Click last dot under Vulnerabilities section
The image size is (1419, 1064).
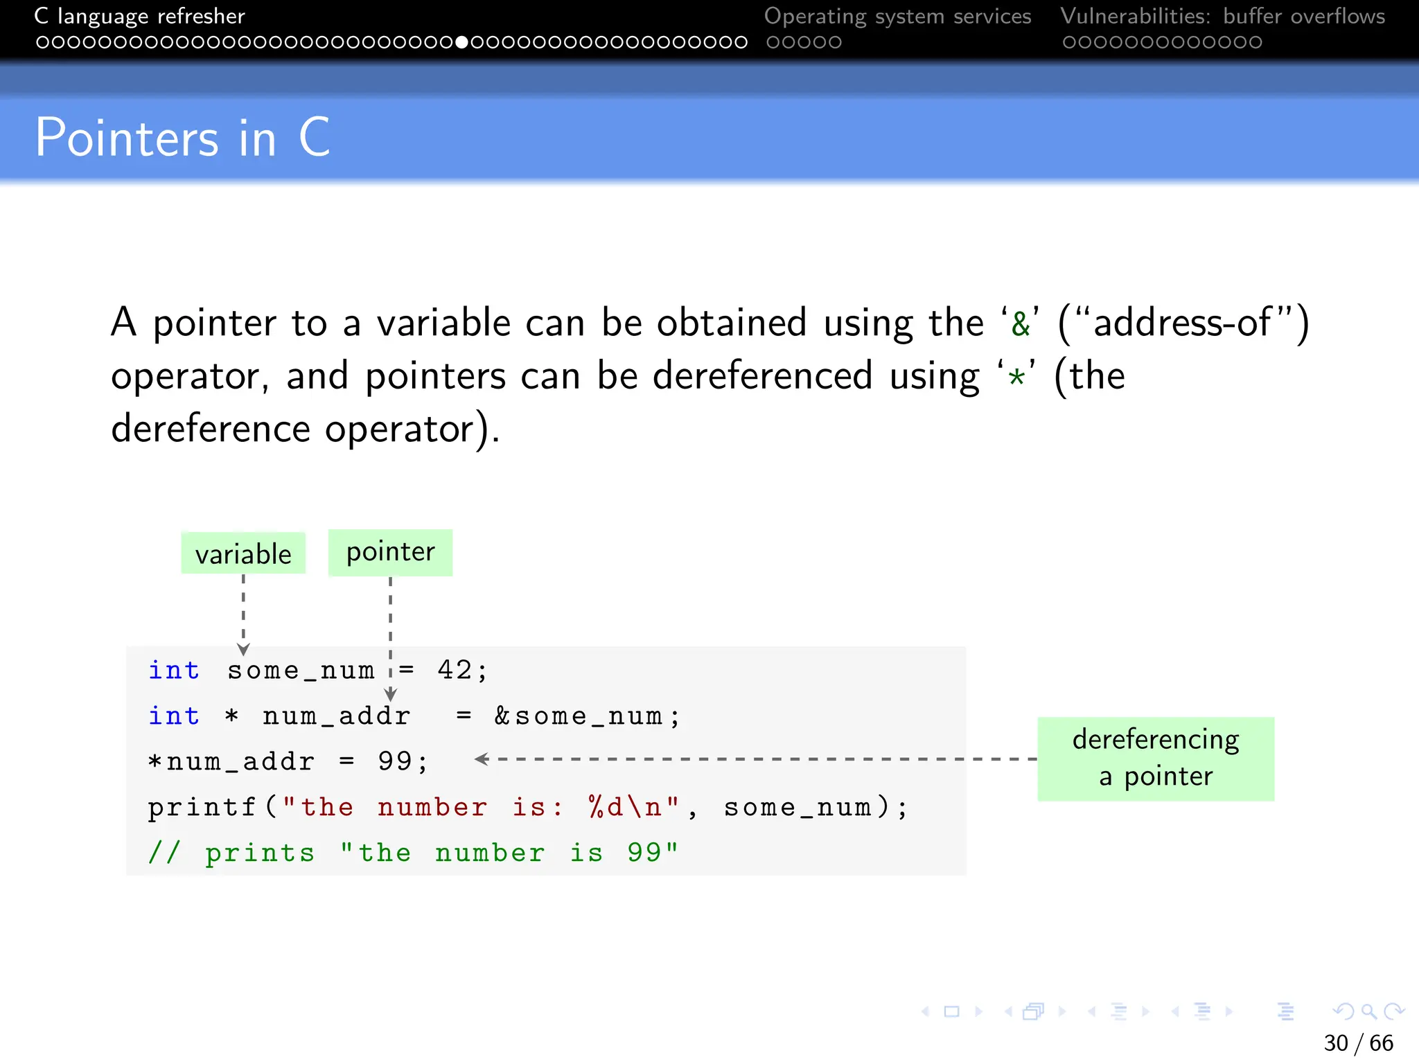click(x=1255, y=42)
